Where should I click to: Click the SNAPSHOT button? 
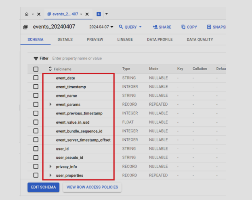point(216,27)
